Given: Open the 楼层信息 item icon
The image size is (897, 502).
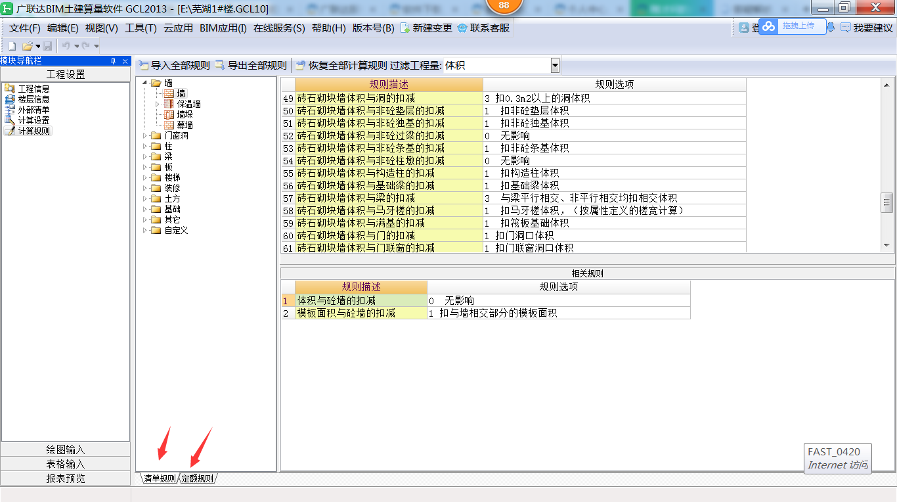Looking at the screenshot, I should pos(9,99).
